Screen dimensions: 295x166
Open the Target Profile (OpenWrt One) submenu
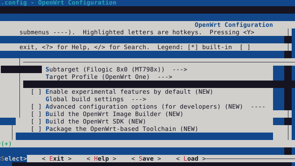pos(109,77)
